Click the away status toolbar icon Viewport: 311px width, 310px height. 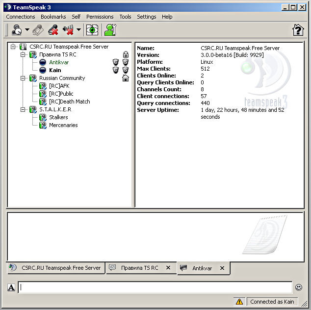17,30
